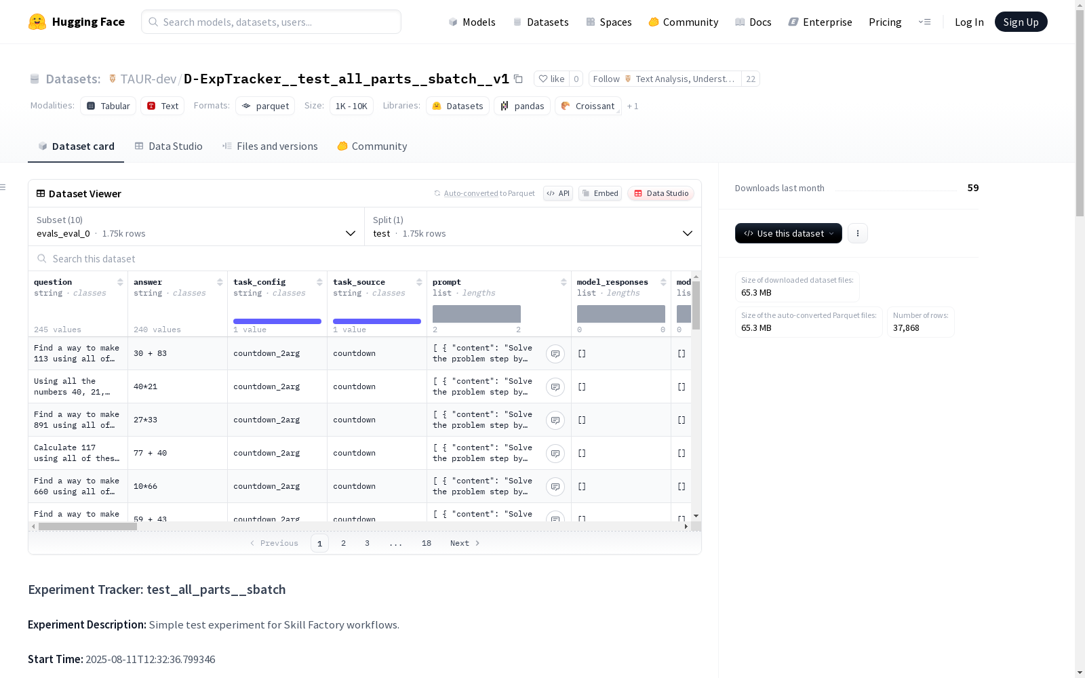Click the prompt lengths histogram bar
Screen dimensions: 1085x678
click(477, 314)
